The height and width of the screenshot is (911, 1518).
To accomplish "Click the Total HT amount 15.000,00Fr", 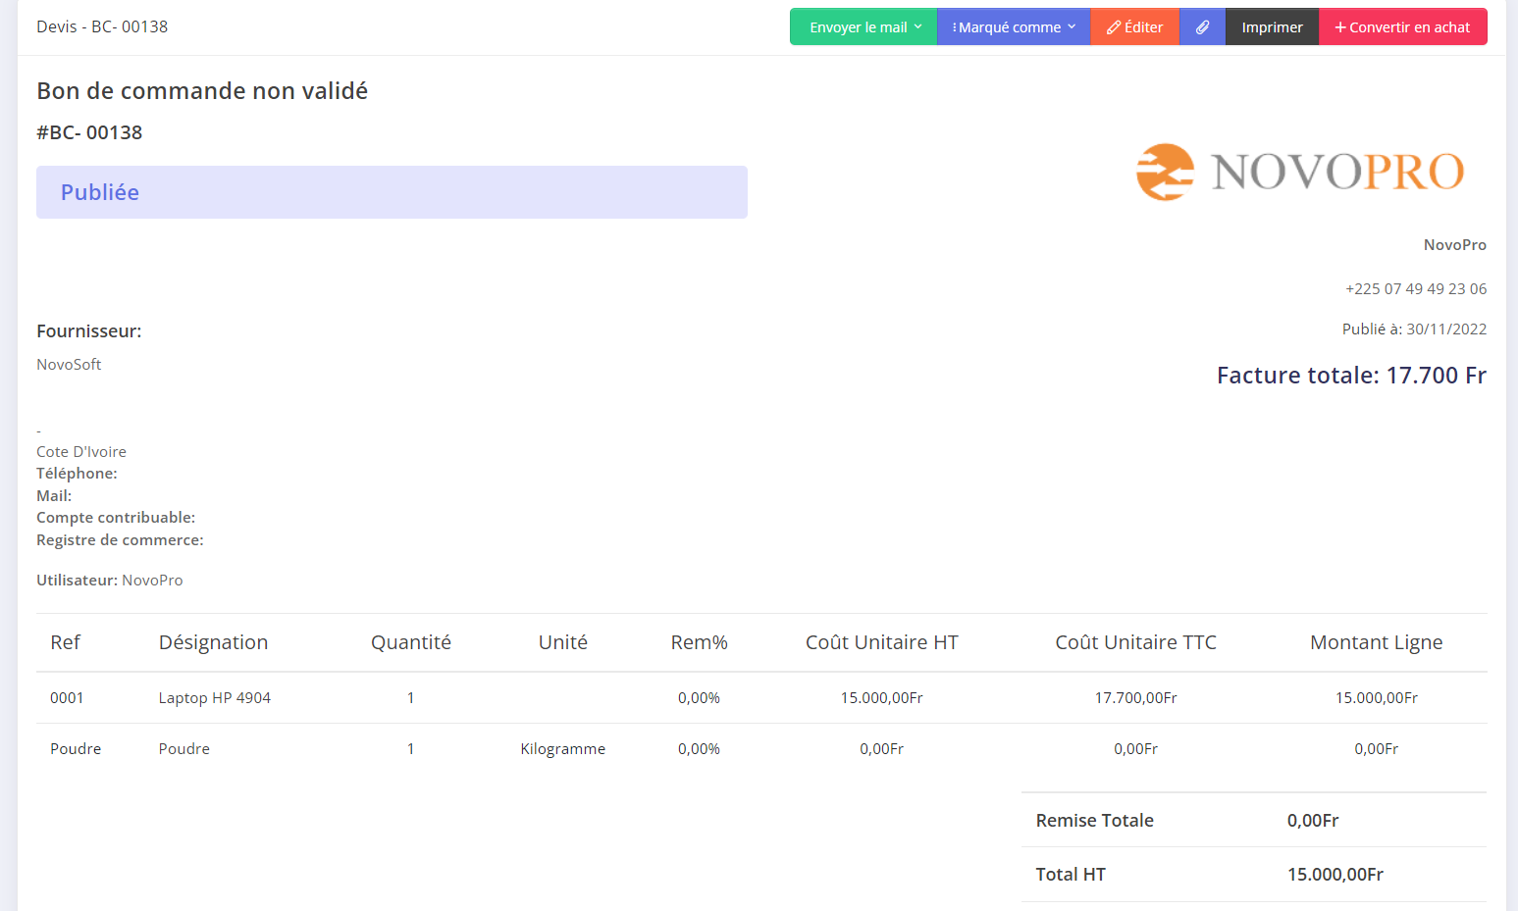I will tap(1335, 875).
